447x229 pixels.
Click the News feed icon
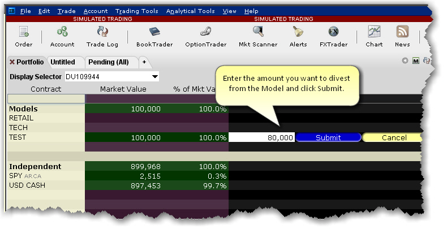point(402,36)
